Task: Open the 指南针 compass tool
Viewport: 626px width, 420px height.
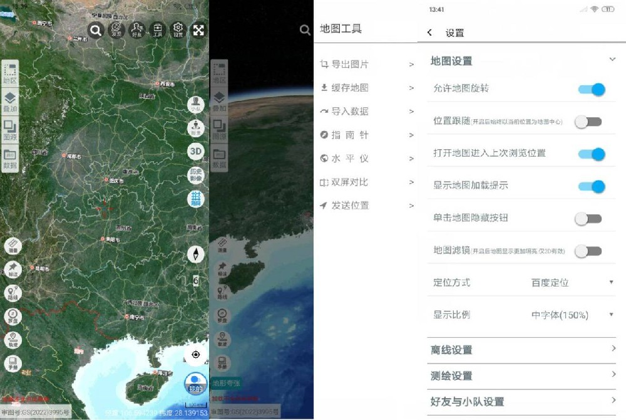Action: 367,135
